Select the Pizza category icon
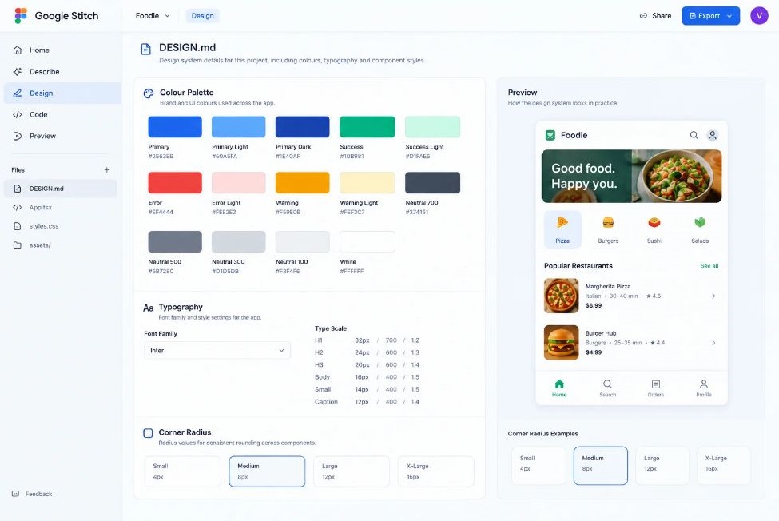 [x=562, y=222]
